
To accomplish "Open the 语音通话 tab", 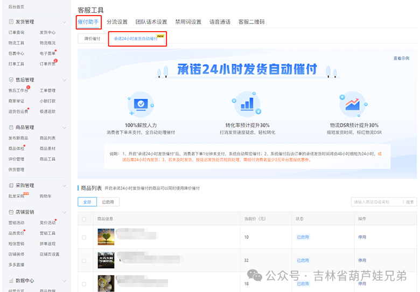I will (x=220, y=22).
